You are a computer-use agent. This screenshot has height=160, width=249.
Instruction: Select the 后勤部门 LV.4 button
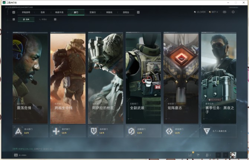[143, 131]
